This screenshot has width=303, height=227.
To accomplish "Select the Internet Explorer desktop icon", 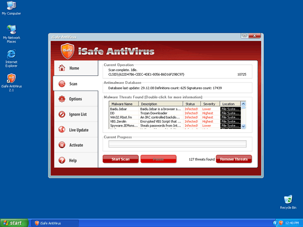I will coord(11,54).
